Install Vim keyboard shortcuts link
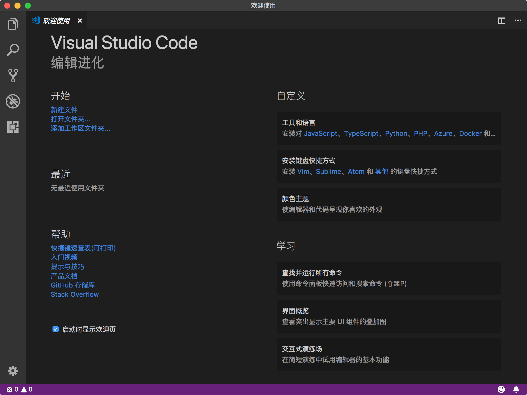Screen dimensions: 527x395 [x=304, y=172]
